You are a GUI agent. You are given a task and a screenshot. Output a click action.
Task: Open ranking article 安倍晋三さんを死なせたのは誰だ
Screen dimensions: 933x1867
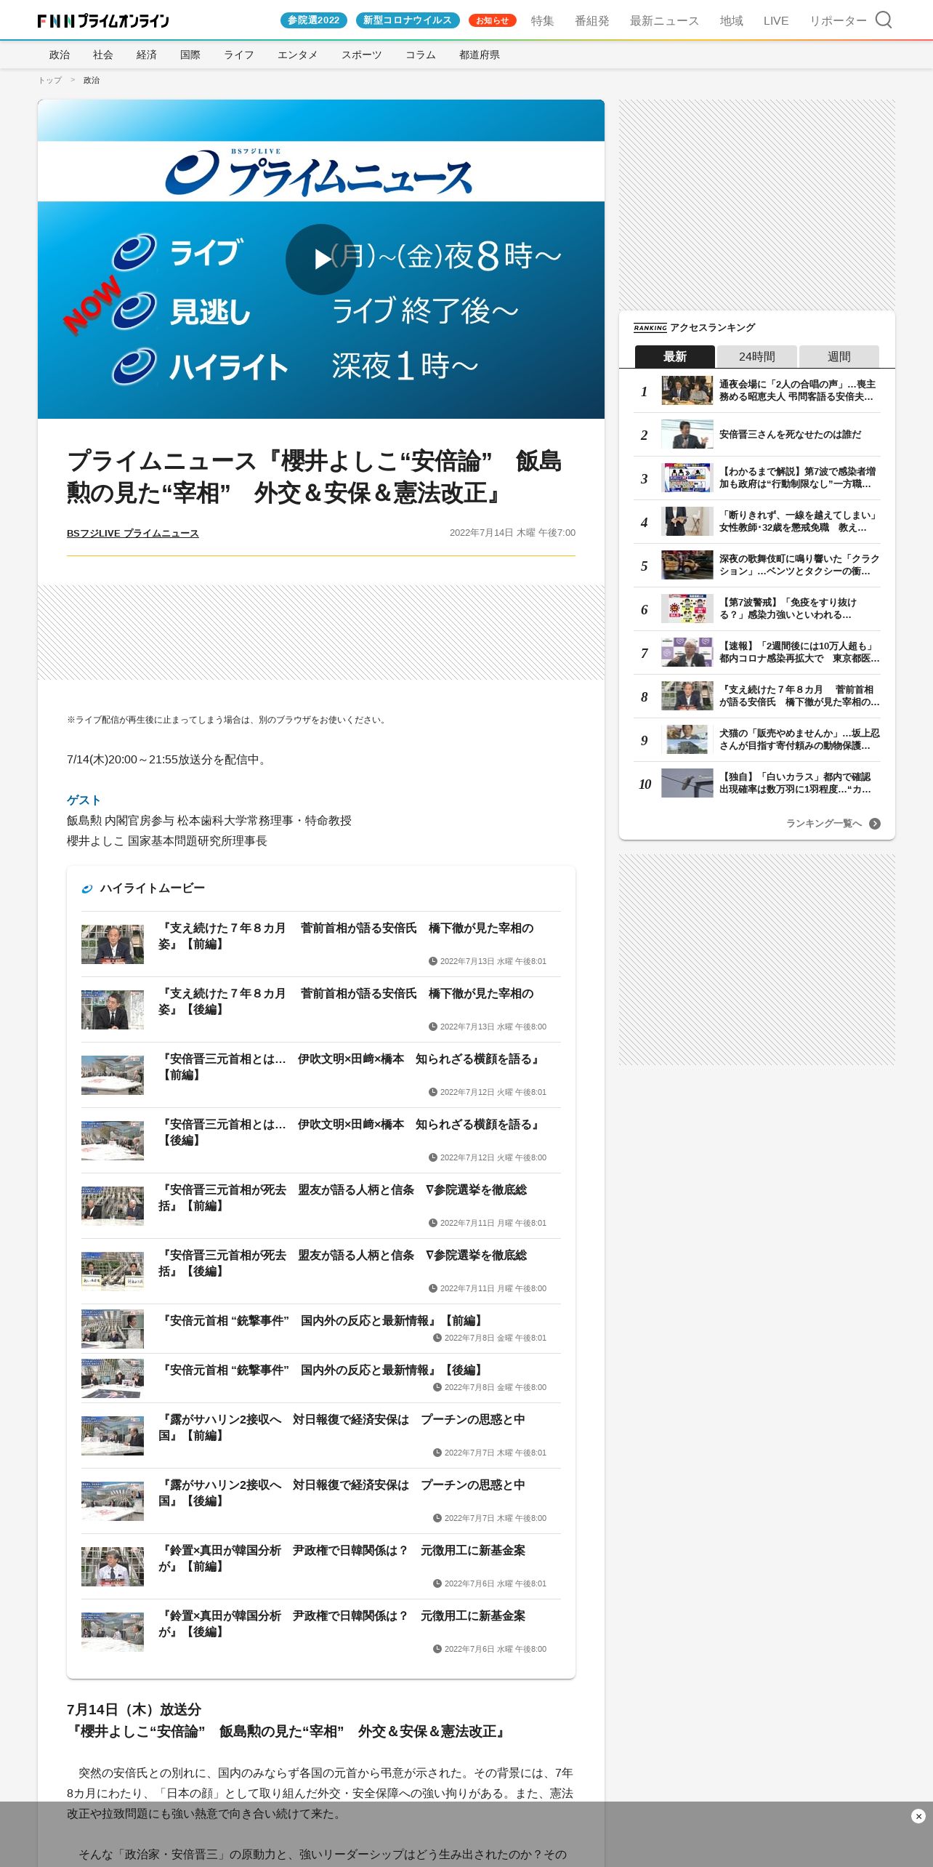tap(791, 434)
